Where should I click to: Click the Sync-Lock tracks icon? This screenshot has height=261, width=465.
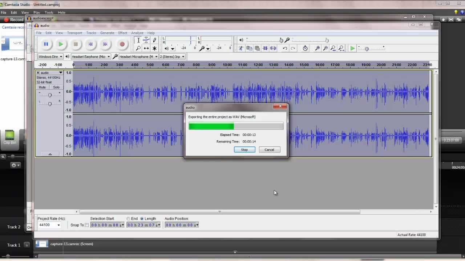point(305,48)
